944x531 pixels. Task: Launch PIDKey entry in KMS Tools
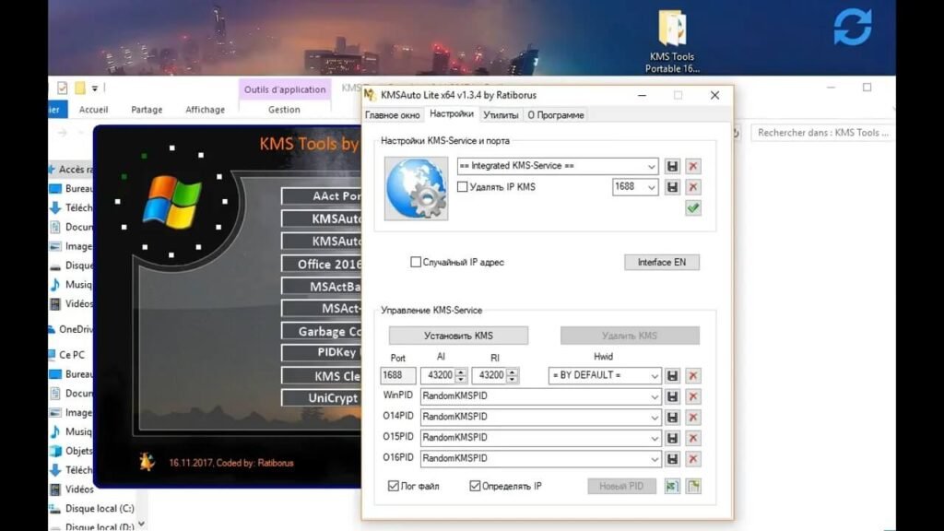(x=322, y=353)
